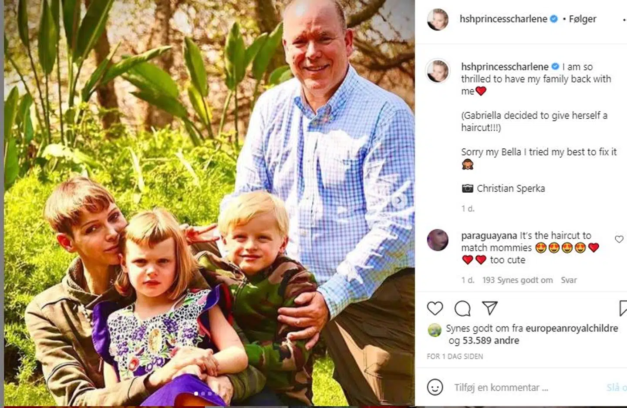
Task: Like the post with the heart icon
Action: [x=435, y=308]
